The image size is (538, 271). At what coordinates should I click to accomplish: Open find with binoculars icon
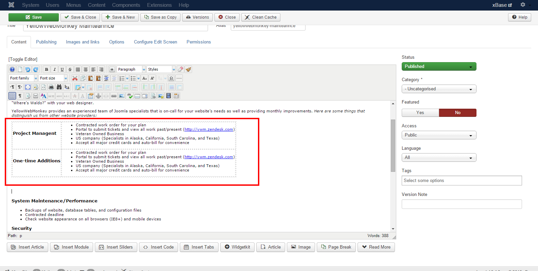[59, 87]
